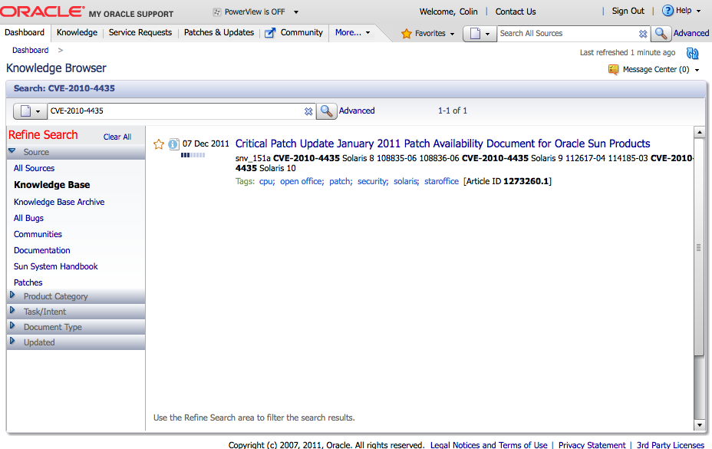Screen dimensions: 712x449
Task: Open the Message Center envelope icon
Action: 614,70
